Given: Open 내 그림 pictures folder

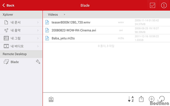Looking at the screenshot, I should coord(21,38).
